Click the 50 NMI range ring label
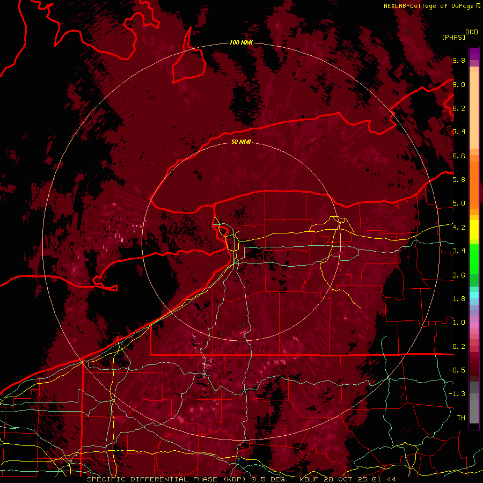Viewport: 483px width, 483px height. click(x=241, y=142)
